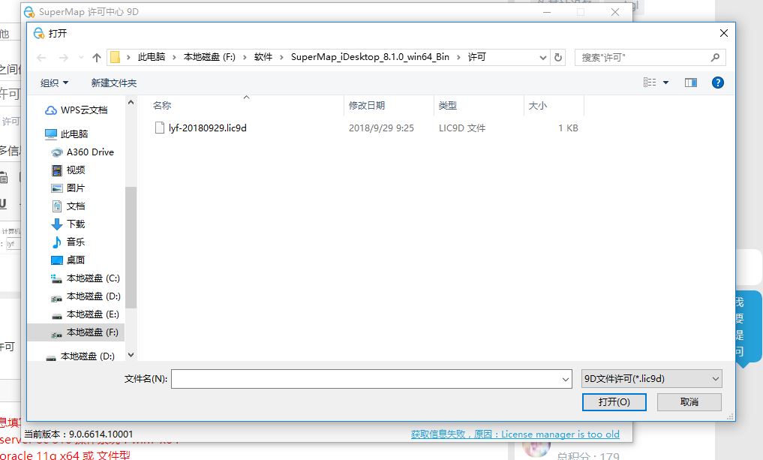This screenshot has height=460, width=763.
Task: Select 此电脑 in the navigation tree
Action: pyautogui.click(x=74, y=134)
